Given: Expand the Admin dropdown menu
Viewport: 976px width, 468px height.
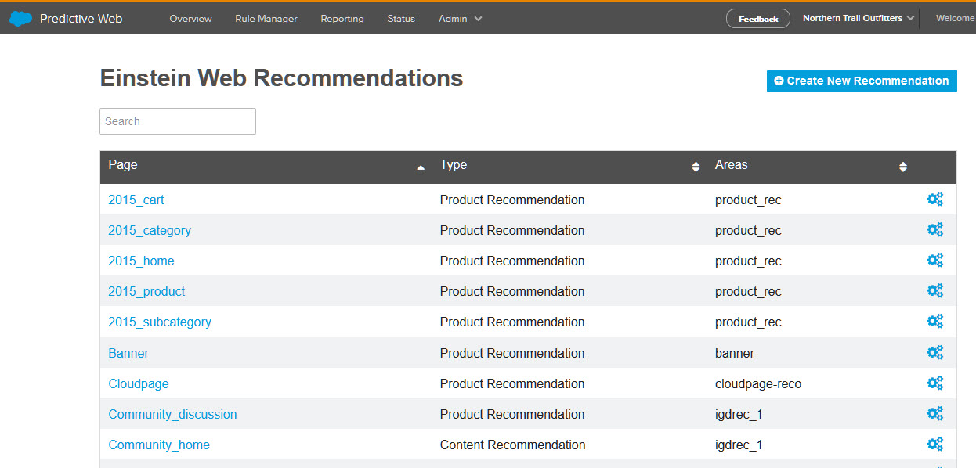Looking at the screenshot, I should click(460, 19).
